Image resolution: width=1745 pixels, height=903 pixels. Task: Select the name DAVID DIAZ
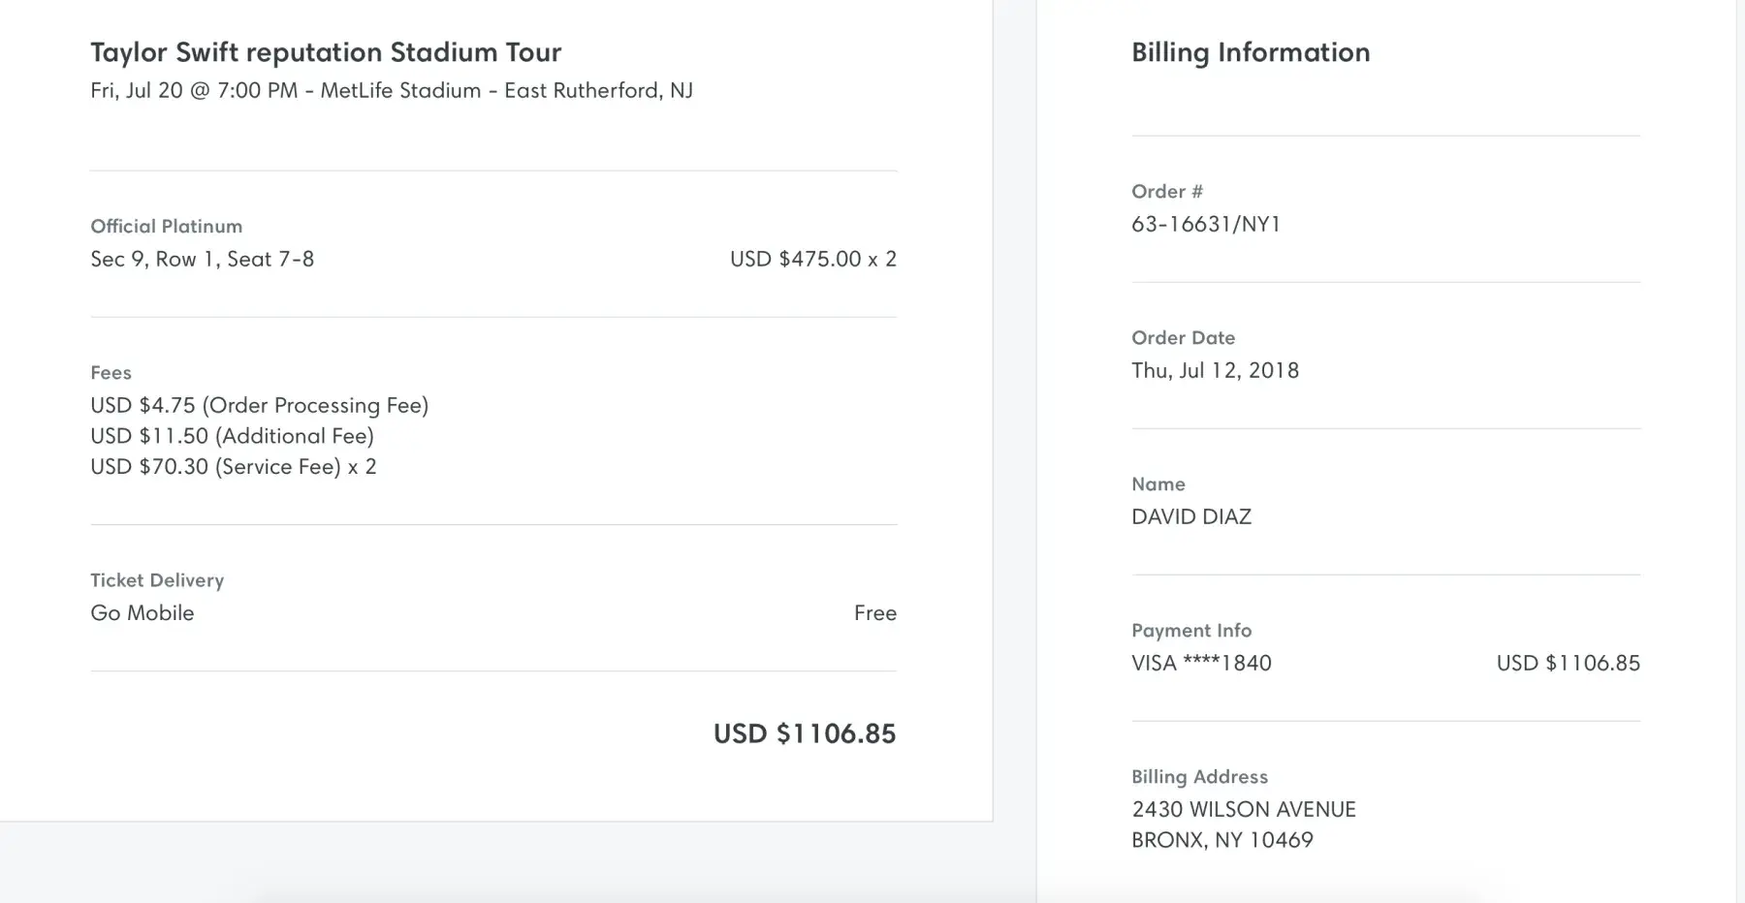(x=1191, y=517)
